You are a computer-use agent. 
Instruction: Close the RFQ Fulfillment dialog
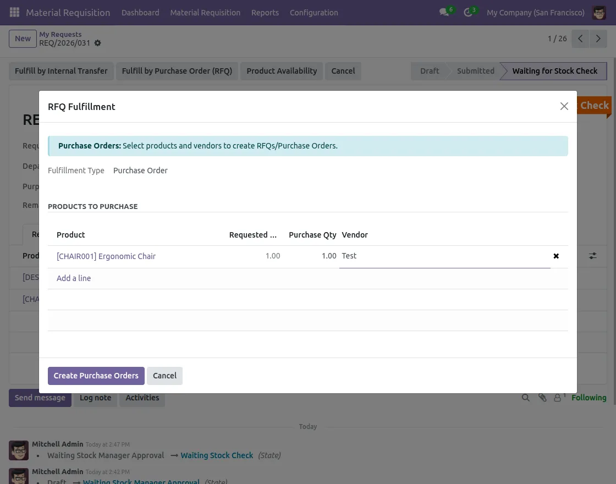[x=564, y=106]
